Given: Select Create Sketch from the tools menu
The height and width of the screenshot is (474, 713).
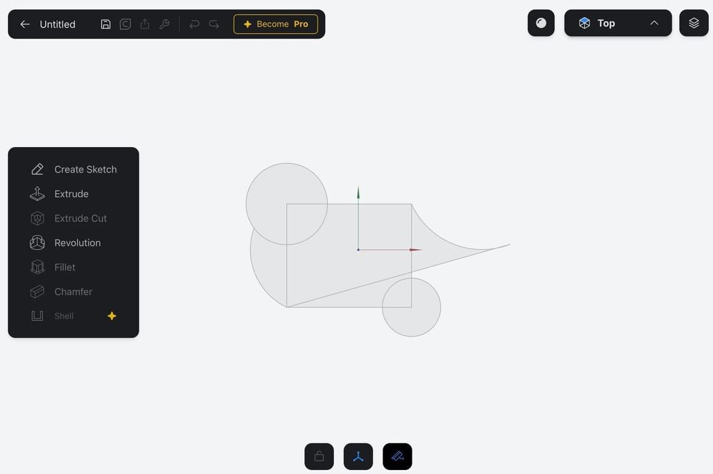Looking at the screenshot, I should [x=85, y=169].
